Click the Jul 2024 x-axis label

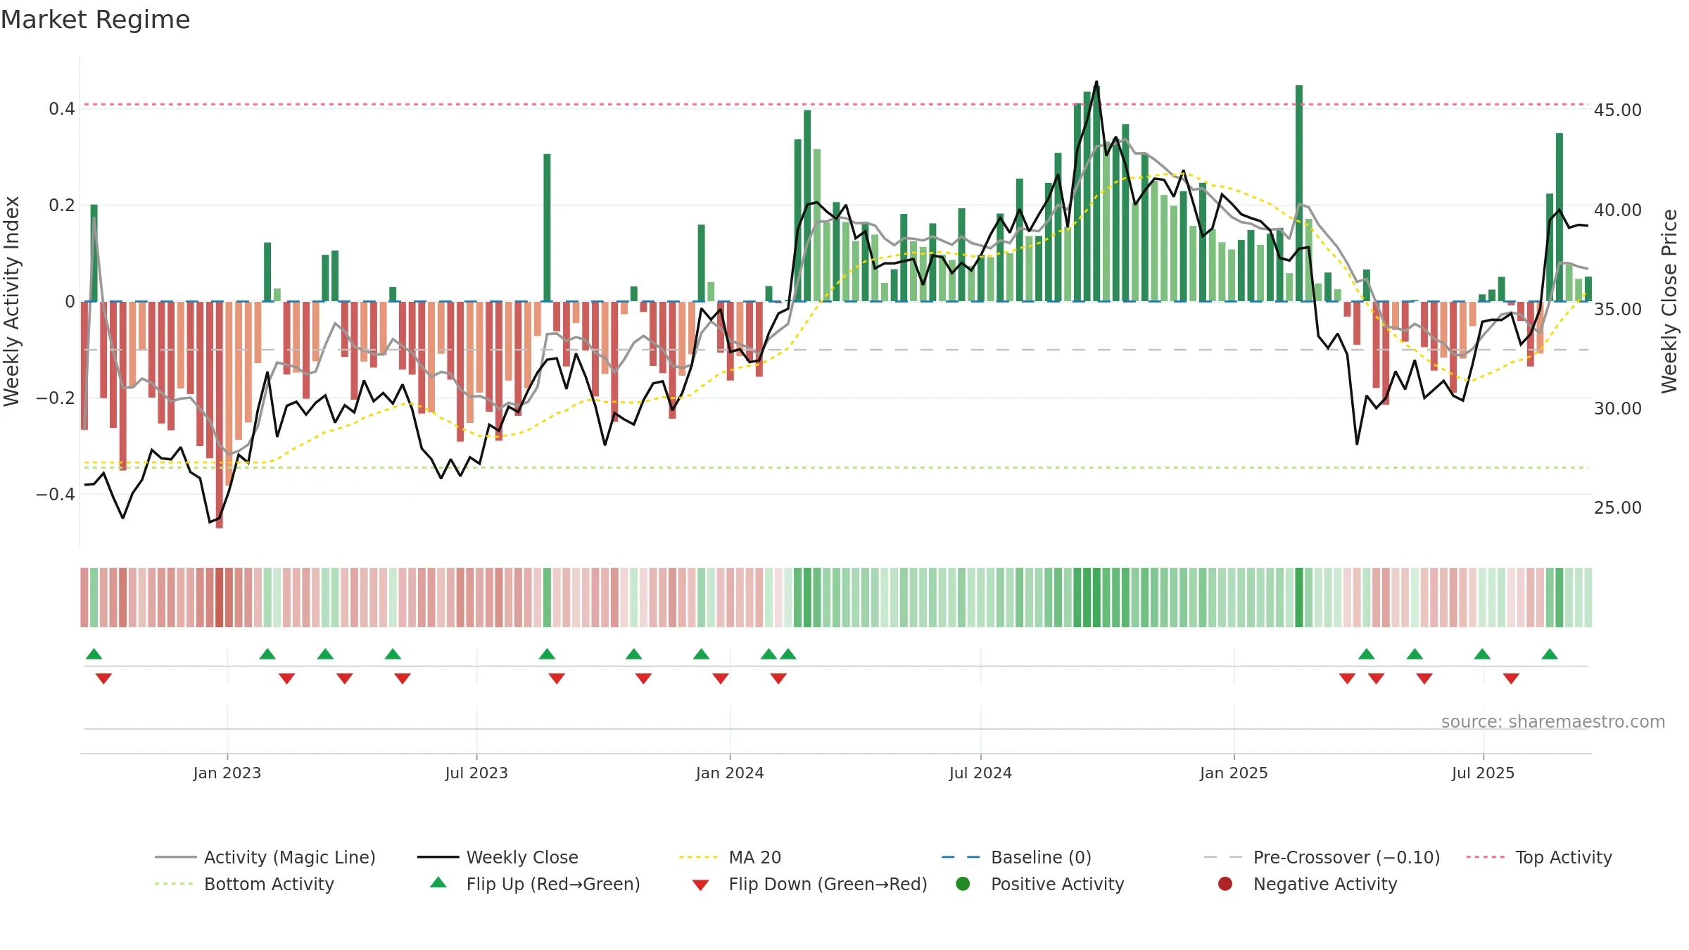(x=980, y=773)
